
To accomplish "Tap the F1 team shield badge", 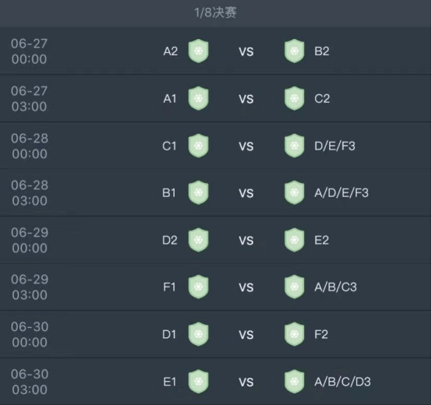I will pyautogui.click(x=198, y=287).
